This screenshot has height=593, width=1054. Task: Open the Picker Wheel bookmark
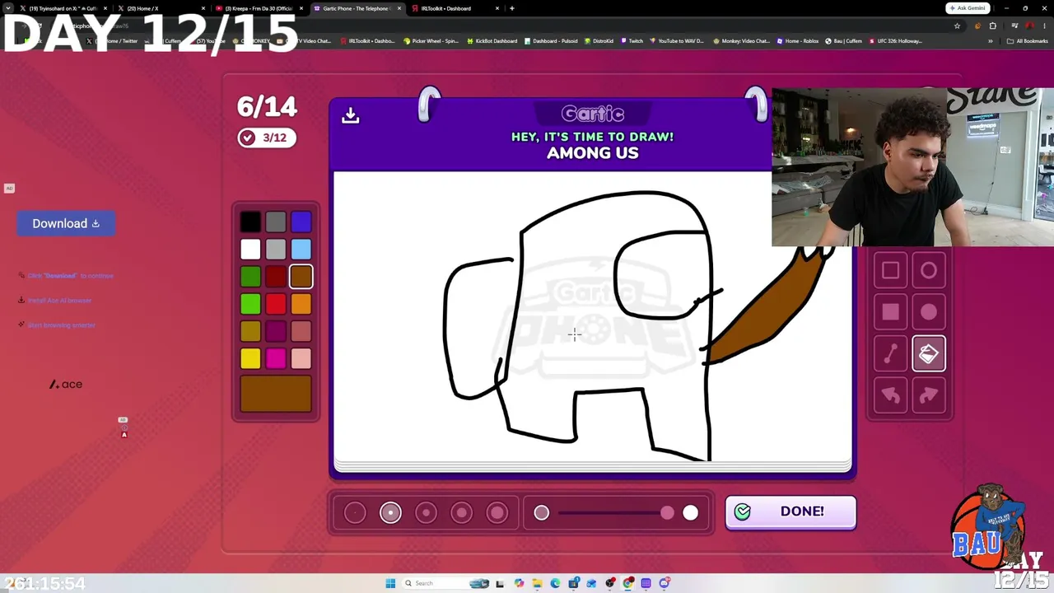click(431, 41)
